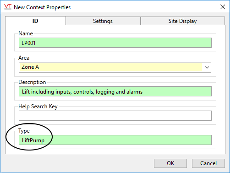Focus the empty Help Search Key field
The image size is (230, 173).
115,116
